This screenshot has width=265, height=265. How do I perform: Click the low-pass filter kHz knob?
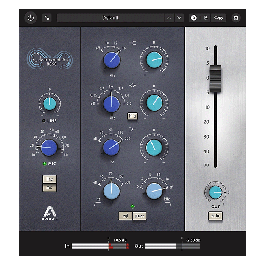coord(154,191)
